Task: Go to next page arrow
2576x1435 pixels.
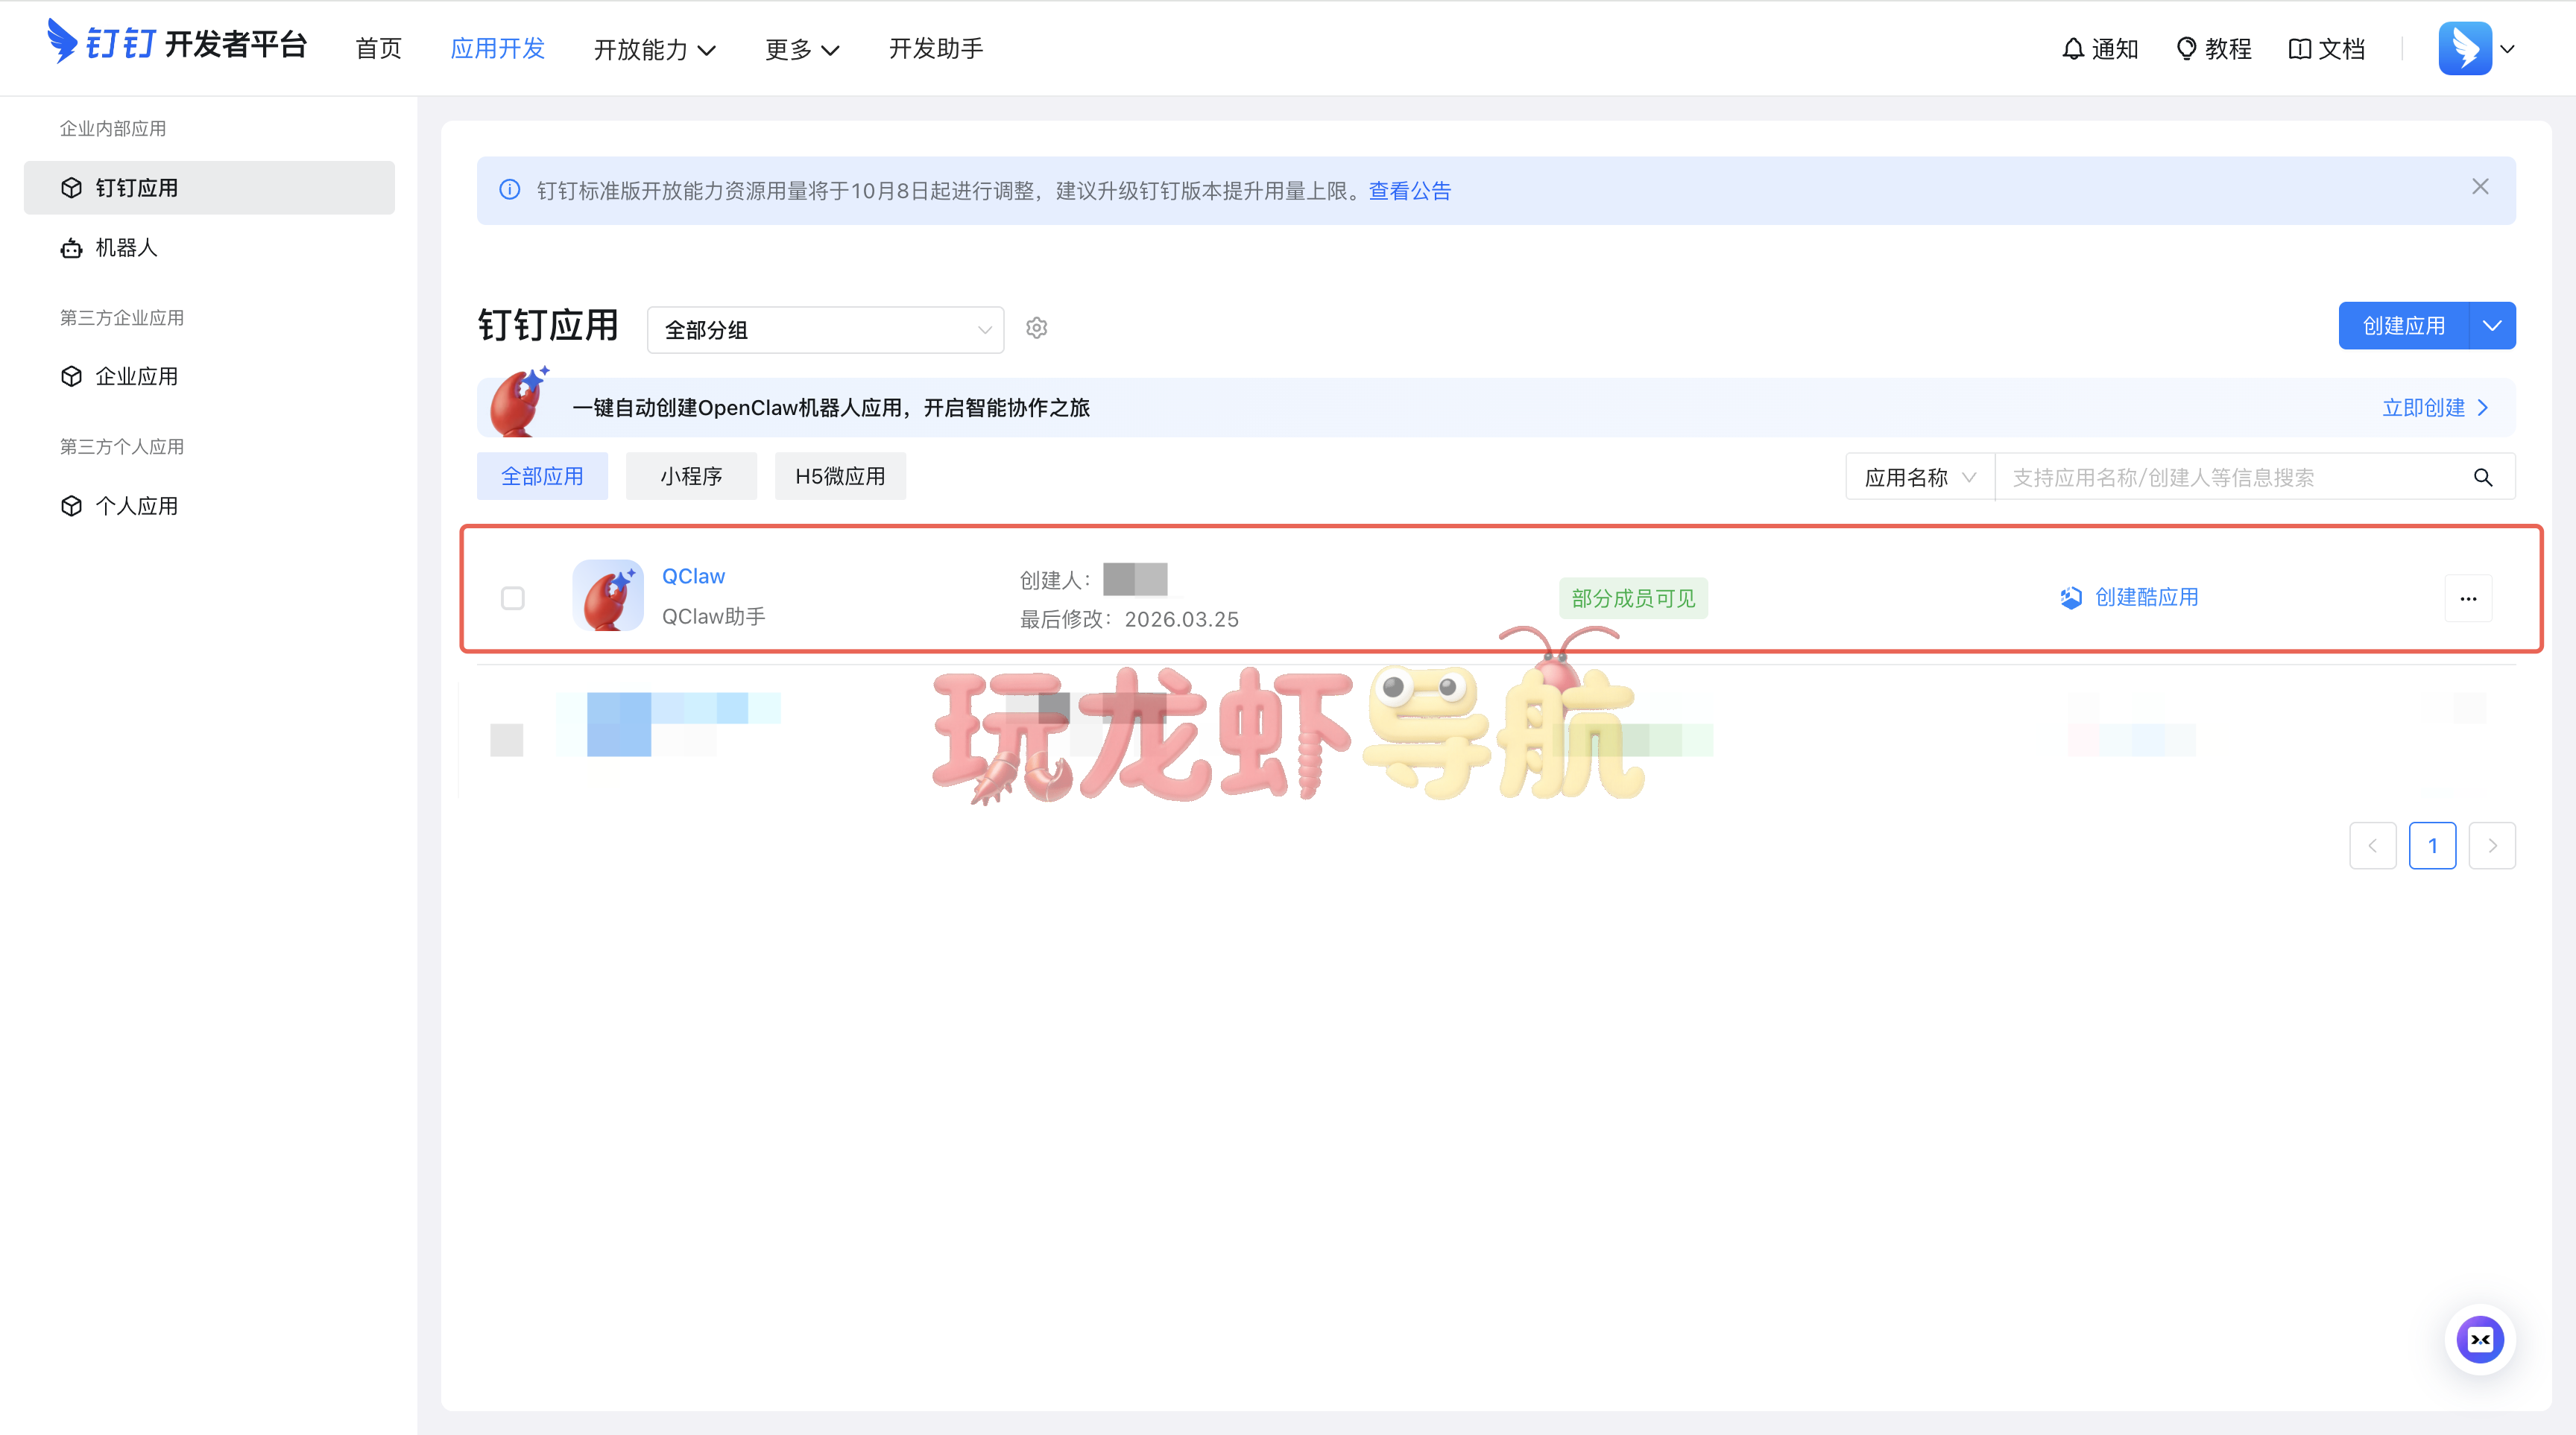Action: [x=2492, y=846]
